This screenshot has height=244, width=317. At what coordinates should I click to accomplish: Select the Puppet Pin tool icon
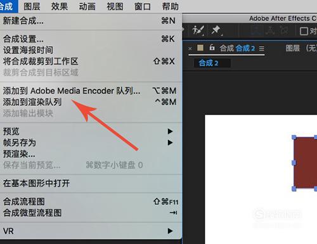217,30
